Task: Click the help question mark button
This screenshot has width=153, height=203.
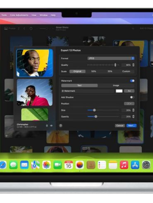Action: point(61,126)
